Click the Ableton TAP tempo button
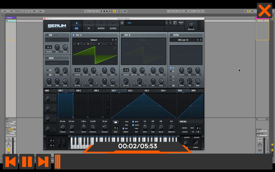Image resolution: width=275 pixels, height=172 pixels. (x=11, y=11)
